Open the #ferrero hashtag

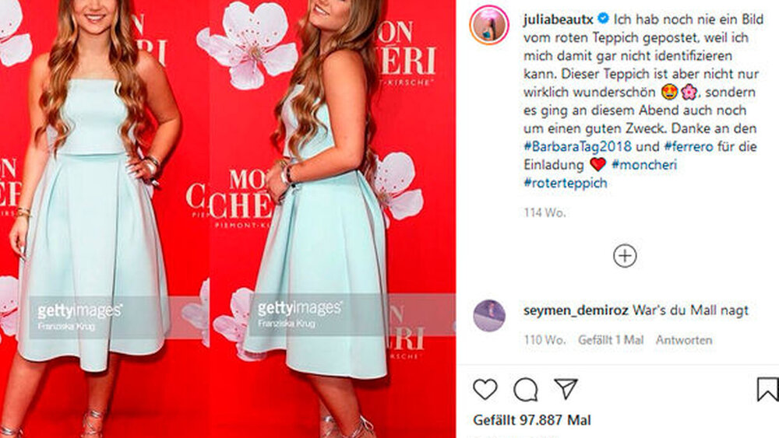pos(688,147)
